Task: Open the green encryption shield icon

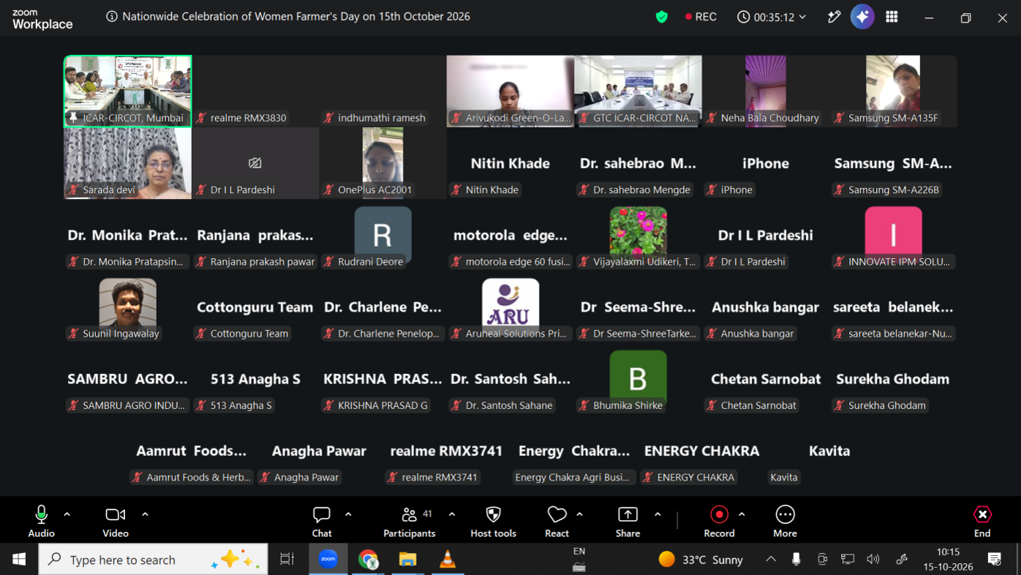Action: pos(662,17)
